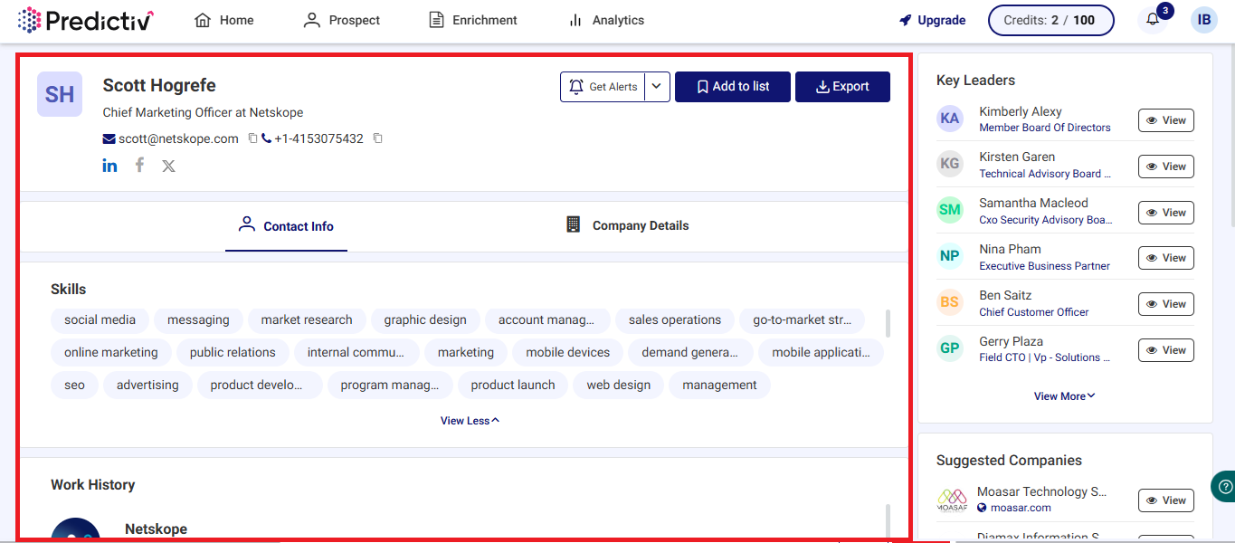Expand Key Leaders with View More

[x=1065, y=396]
